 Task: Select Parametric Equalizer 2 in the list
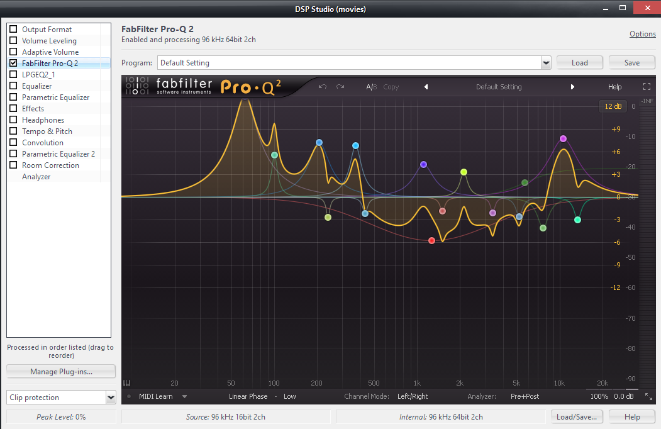click(58, 154)
